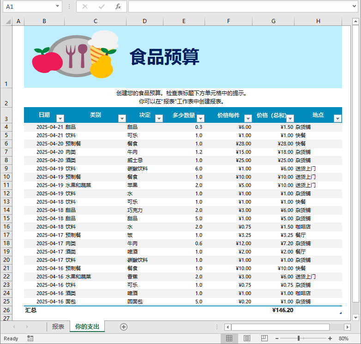Click next sheet navigation arrow

27,327
